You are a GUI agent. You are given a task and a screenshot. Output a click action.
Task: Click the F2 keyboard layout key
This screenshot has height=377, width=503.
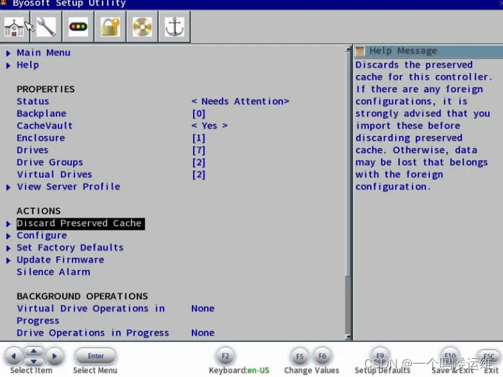pos(225,356)
